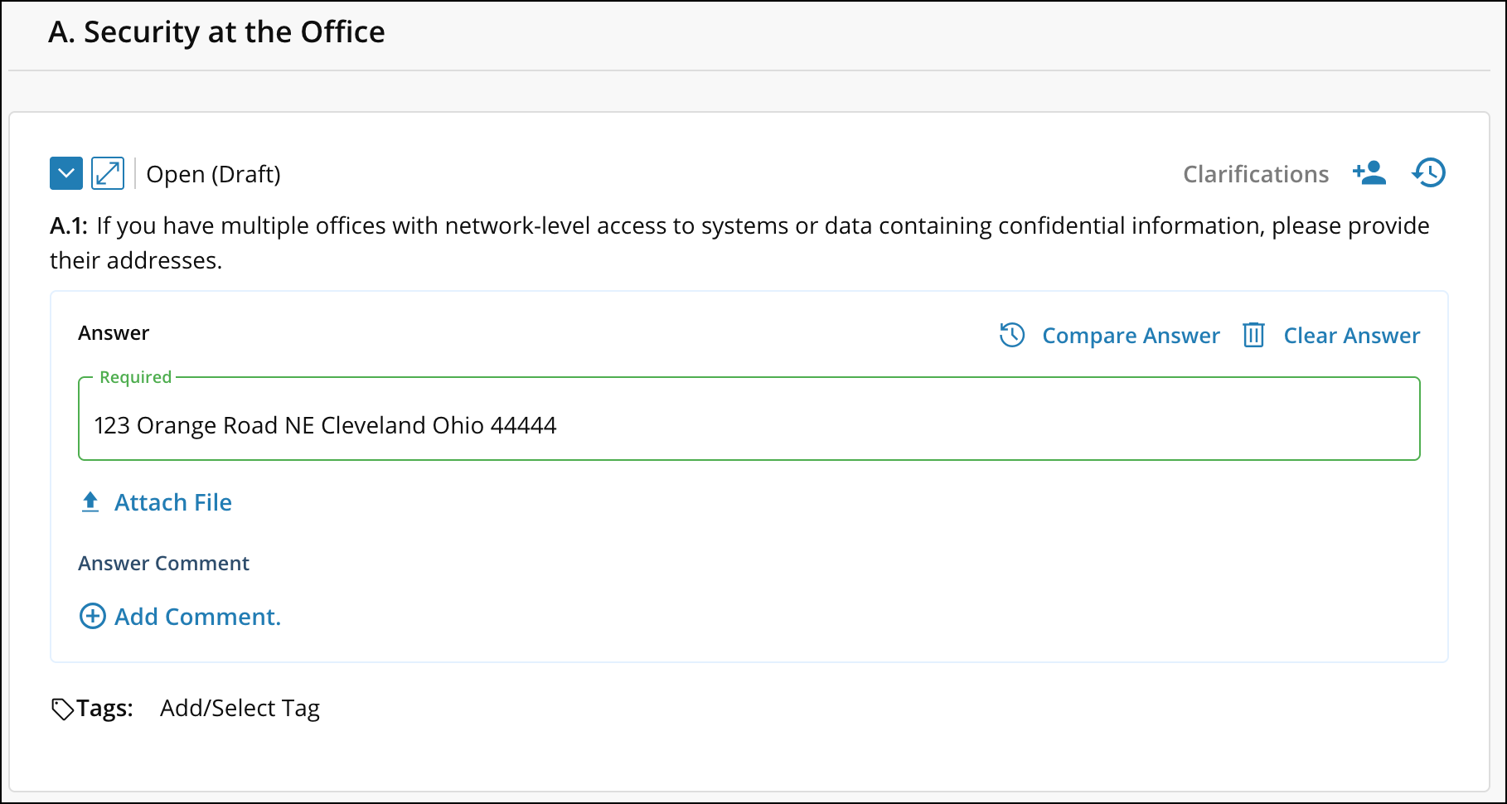Click the Open (Draft) status label
The height and width of the screenshot is (804, 1507).
pos(213,174)
